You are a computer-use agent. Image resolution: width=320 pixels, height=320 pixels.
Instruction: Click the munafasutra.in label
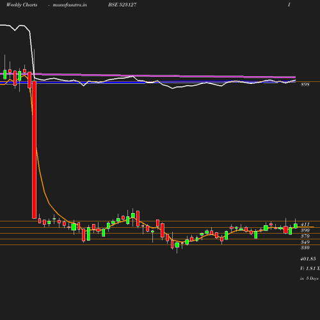(70, 4)
